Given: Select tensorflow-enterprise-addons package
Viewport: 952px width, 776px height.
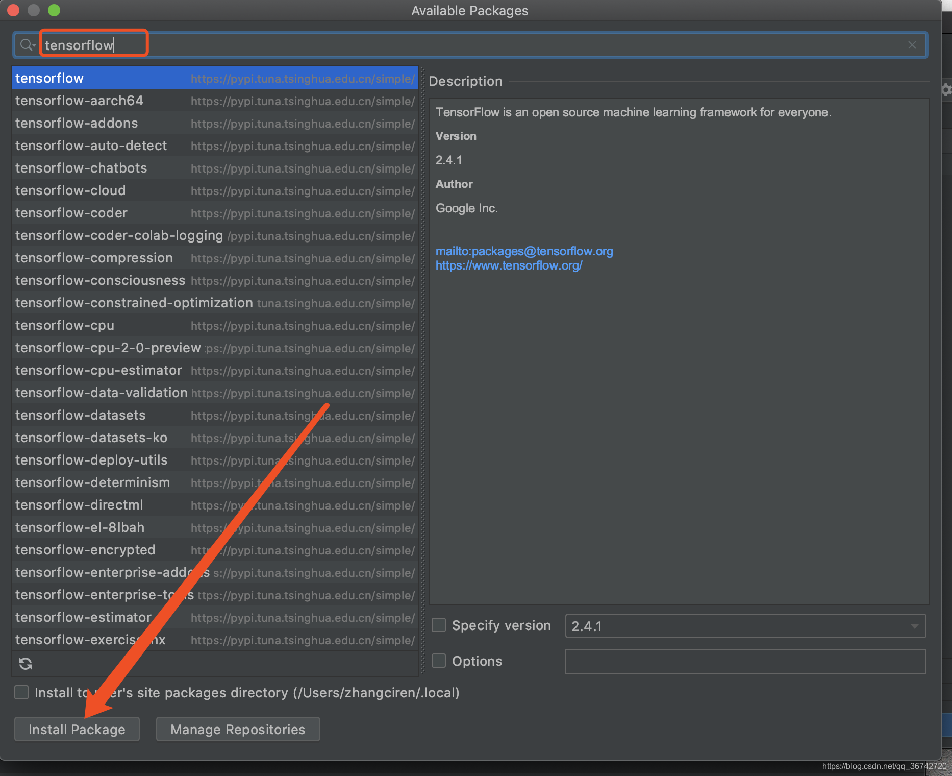Looking at the screenshot, I should point(215,572).
